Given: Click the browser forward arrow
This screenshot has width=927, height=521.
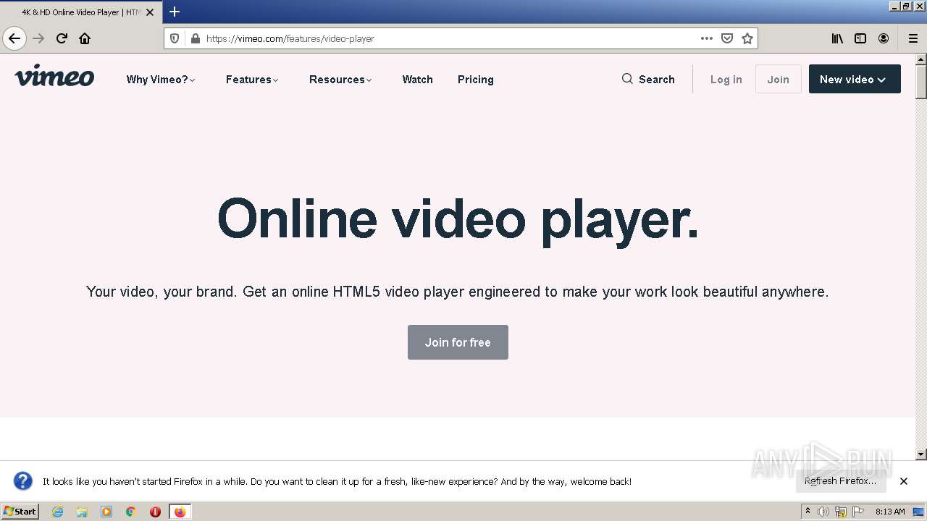Looking at the screenshot, I should [38, 38].
